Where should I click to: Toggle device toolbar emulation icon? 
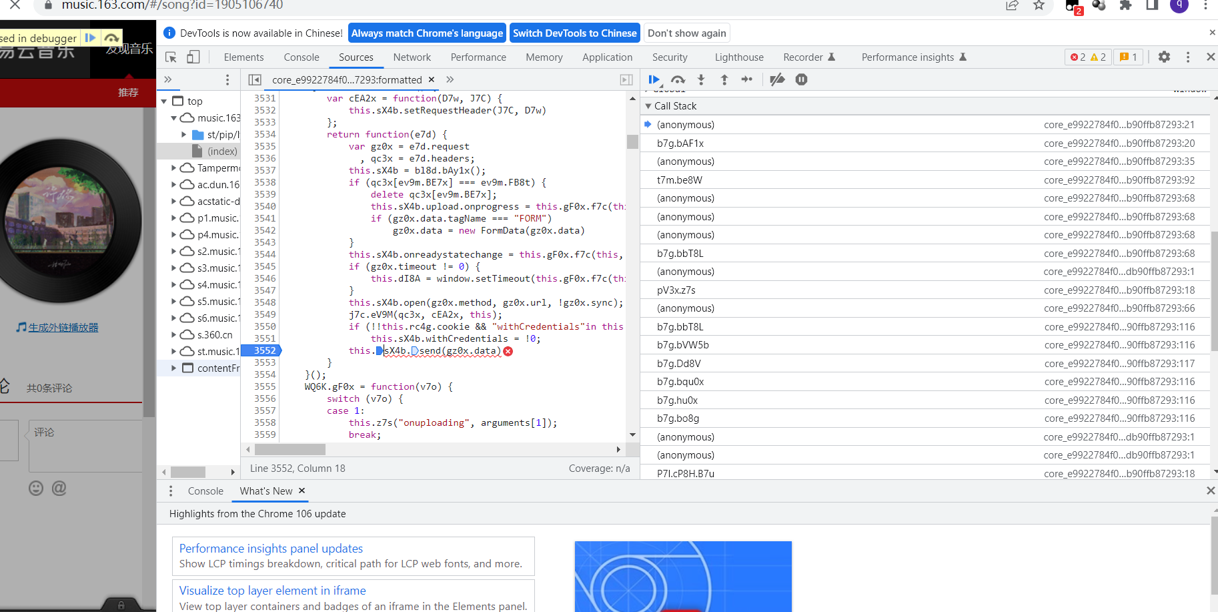pyautogui.click(x=193, y=57)
